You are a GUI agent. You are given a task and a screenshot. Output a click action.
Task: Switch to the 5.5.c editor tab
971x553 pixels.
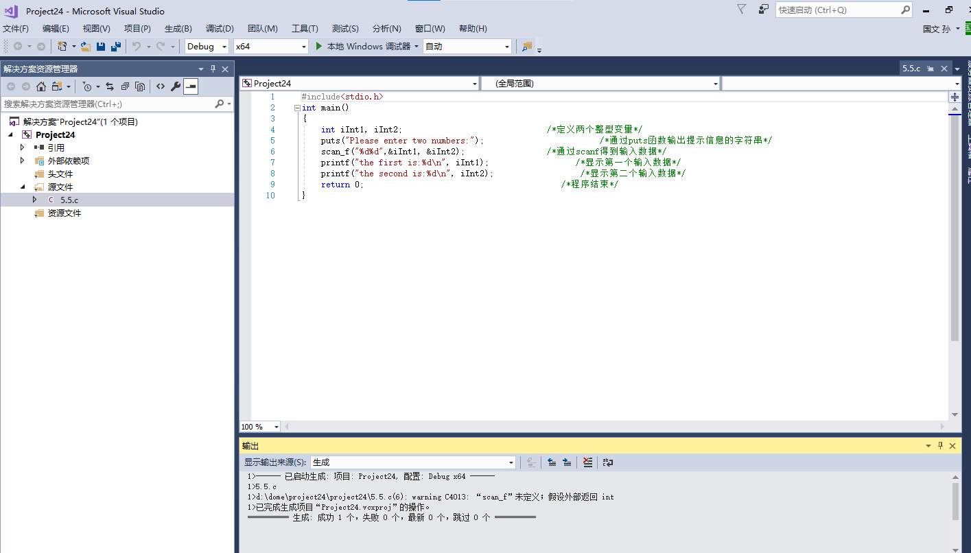click(911, 69)
